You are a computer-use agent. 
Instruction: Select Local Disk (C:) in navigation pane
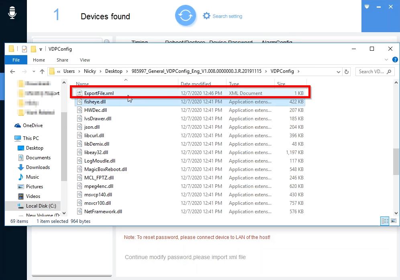coord(41,206)
